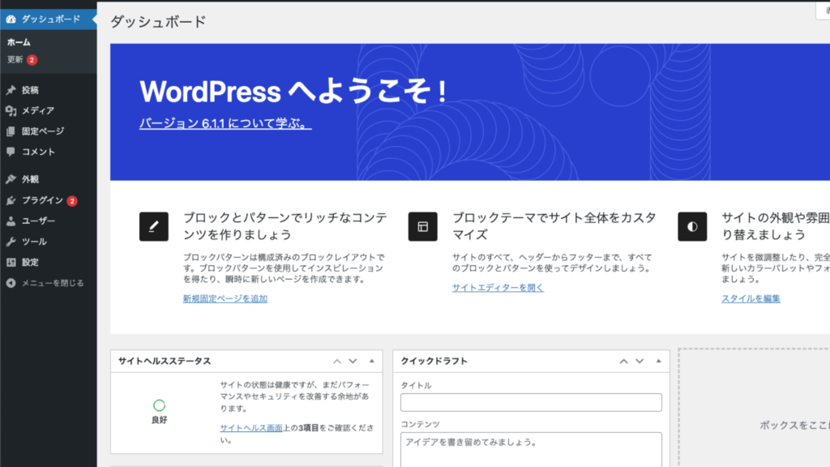Move クイックドラフト box down
Viewport: 830px width, 467px height.
point(640,361)
